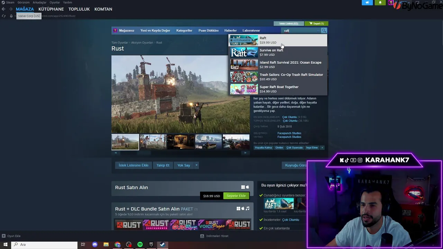Go back with the left arrow
This screenshot has height=249, width=443.
pos(3,9)
